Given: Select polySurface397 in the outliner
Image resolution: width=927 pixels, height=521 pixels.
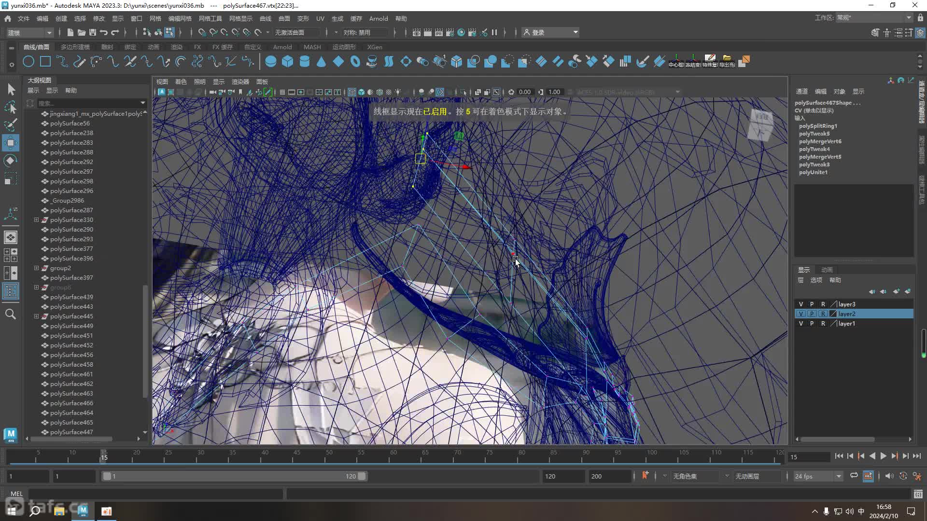Looking at the screenshot, I should (x=71, y=278).
